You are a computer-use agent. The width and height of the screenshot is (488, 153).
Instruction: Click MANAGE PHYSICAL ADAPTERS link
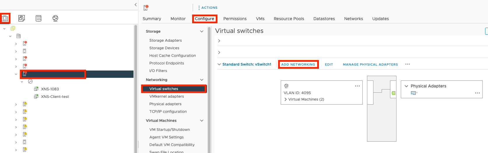click(370, 64)
